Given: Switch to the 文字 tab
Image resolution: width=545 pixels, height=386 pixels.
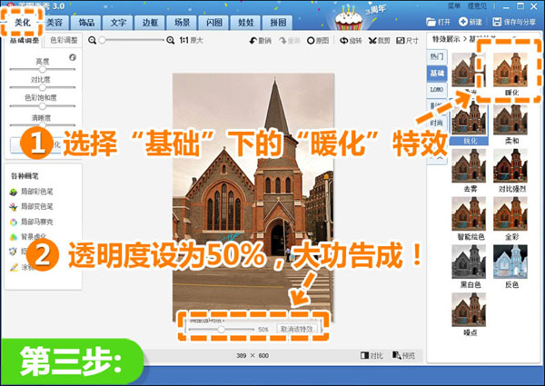Looking at the screenshot, I should tap(118, 23).
